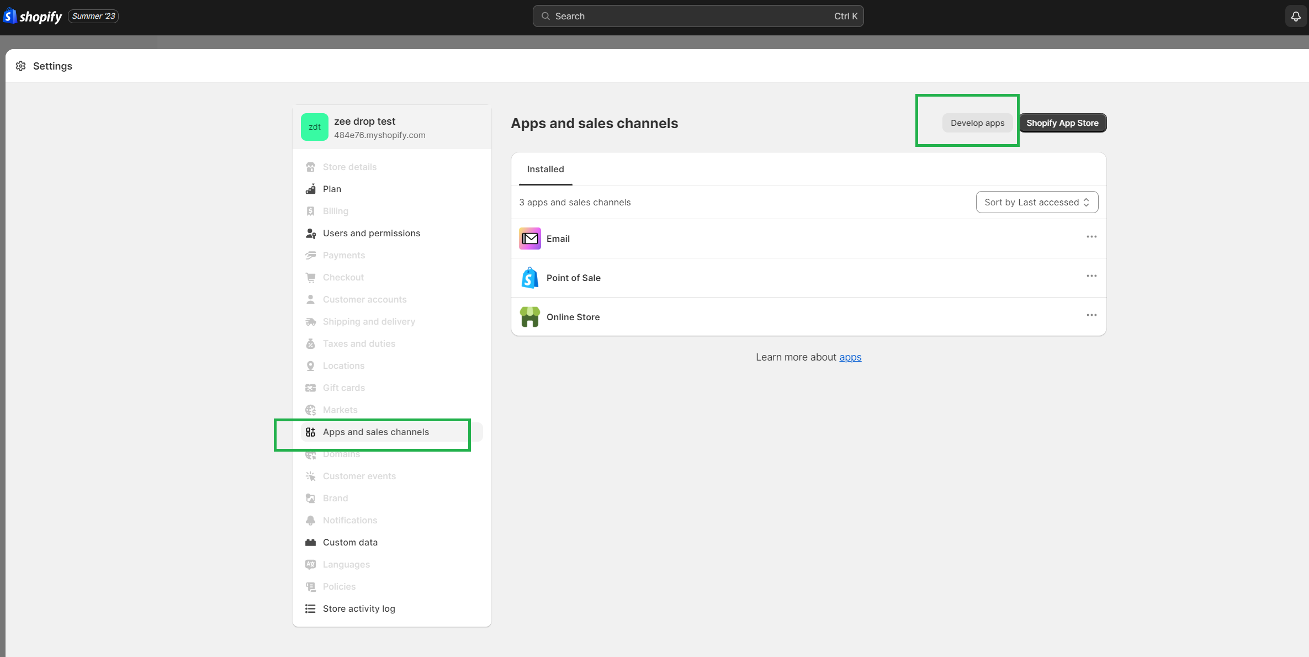Click the Markets globe icon
Image resolution: width=1309 pixels, height=657 pixels.
[311, 410]
